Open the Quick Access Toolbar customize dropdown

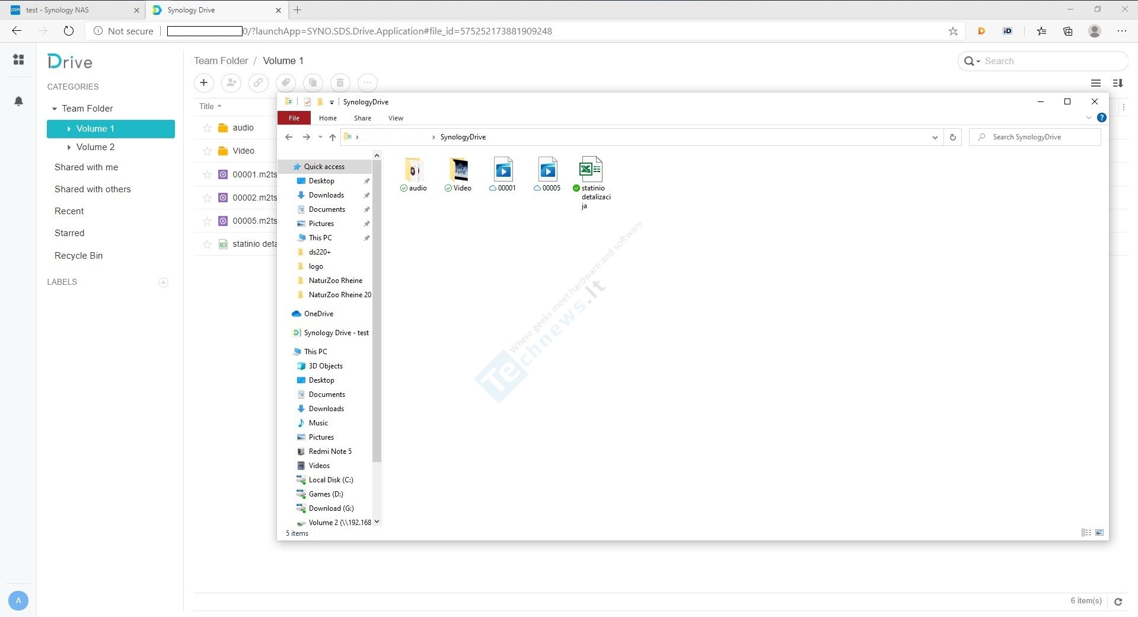[x=331, y=102]
